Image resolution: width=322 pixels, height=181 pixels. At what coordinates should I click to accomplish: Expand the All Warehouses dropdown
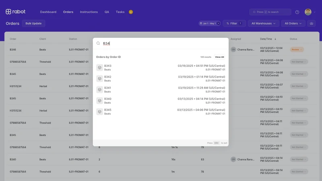tap(263, 23)
